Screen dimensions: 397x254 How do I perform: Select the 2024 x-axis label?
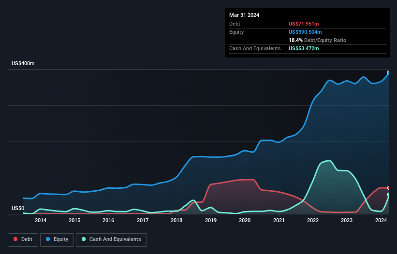(x=381, y=220)
